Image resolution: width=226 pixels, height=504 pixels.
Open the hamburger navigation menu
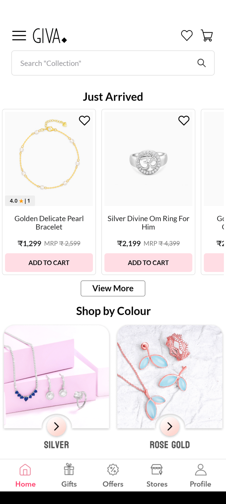point(19,36)
